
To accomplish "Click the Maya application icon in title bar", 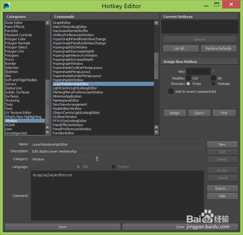I will point(7,6).
